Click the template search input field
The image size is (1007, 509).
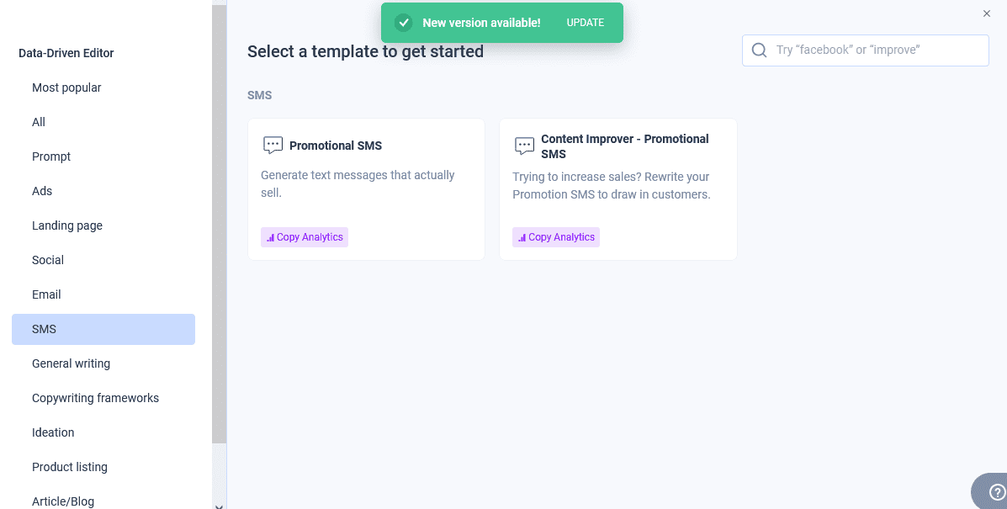875,50
